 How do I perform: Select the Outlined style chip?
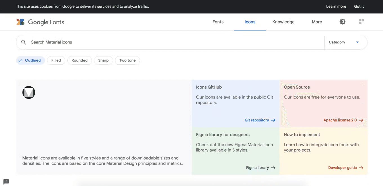click(30, 60)
